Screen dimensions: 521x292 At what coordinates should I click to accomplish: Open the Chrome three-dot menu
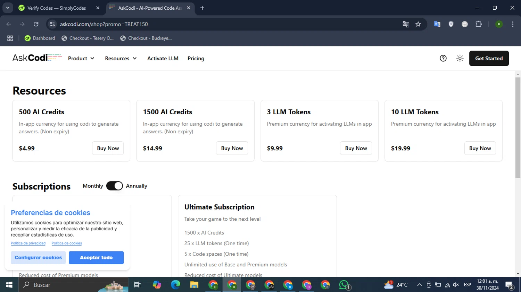pyautogui.click(x=513, y=24)
